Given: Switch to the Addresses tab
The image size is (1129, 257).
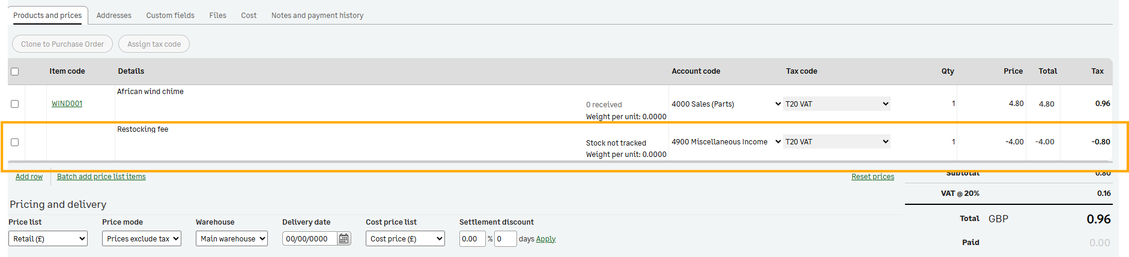Looking at the screenshot, I should point(114,16).
